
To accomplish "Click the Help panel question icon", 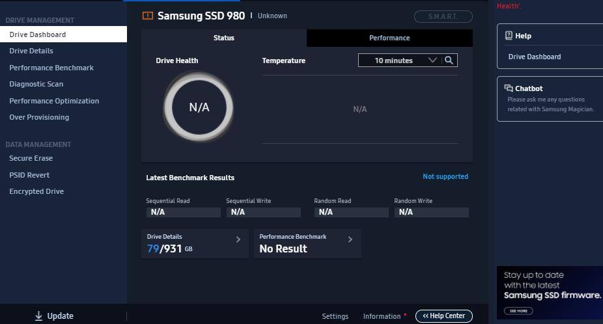I will pos(509,36).
